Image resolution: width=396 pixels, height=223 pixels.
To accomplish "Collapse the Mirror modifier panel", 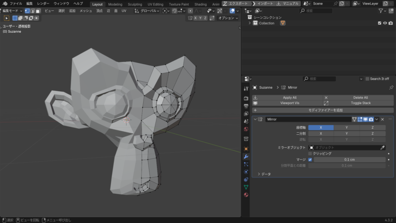I will [x=255, y=119].
